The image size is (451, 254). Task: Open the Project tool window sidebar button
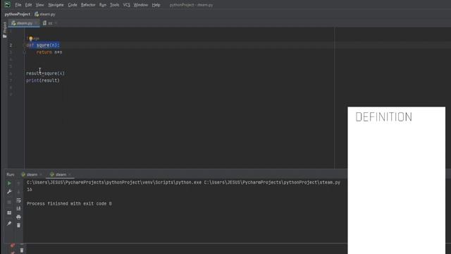[4, 30]
